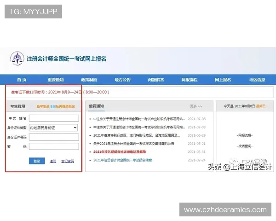Open 考区信息 navigation item
This screenshot has width=276, height=221.
pos(257,80)
